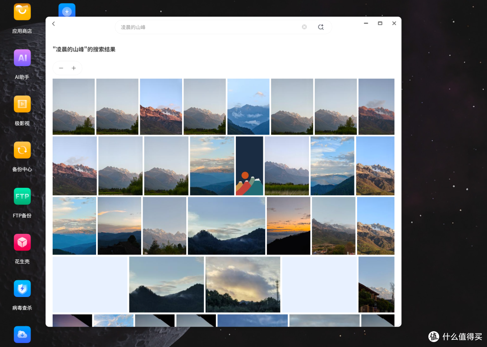The height and width of the screenshot is (347, 487).
Task: Increase thumbnail size with plus button
Action: coord(74,68)
